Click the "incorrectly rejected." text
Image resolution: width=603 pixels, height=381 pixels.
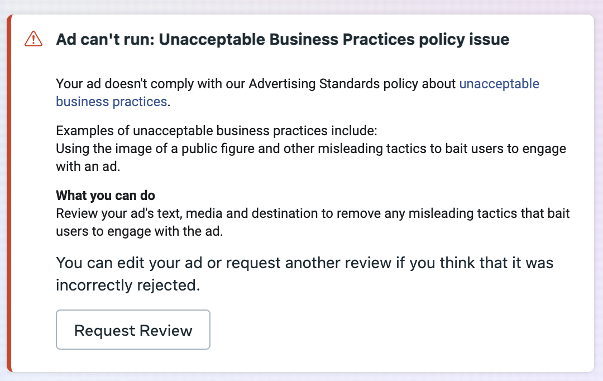tap(128, 285)
